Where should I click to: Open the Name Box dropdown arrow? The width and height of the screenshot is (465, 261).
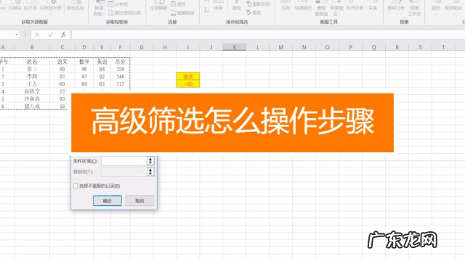tap(17, 35)
